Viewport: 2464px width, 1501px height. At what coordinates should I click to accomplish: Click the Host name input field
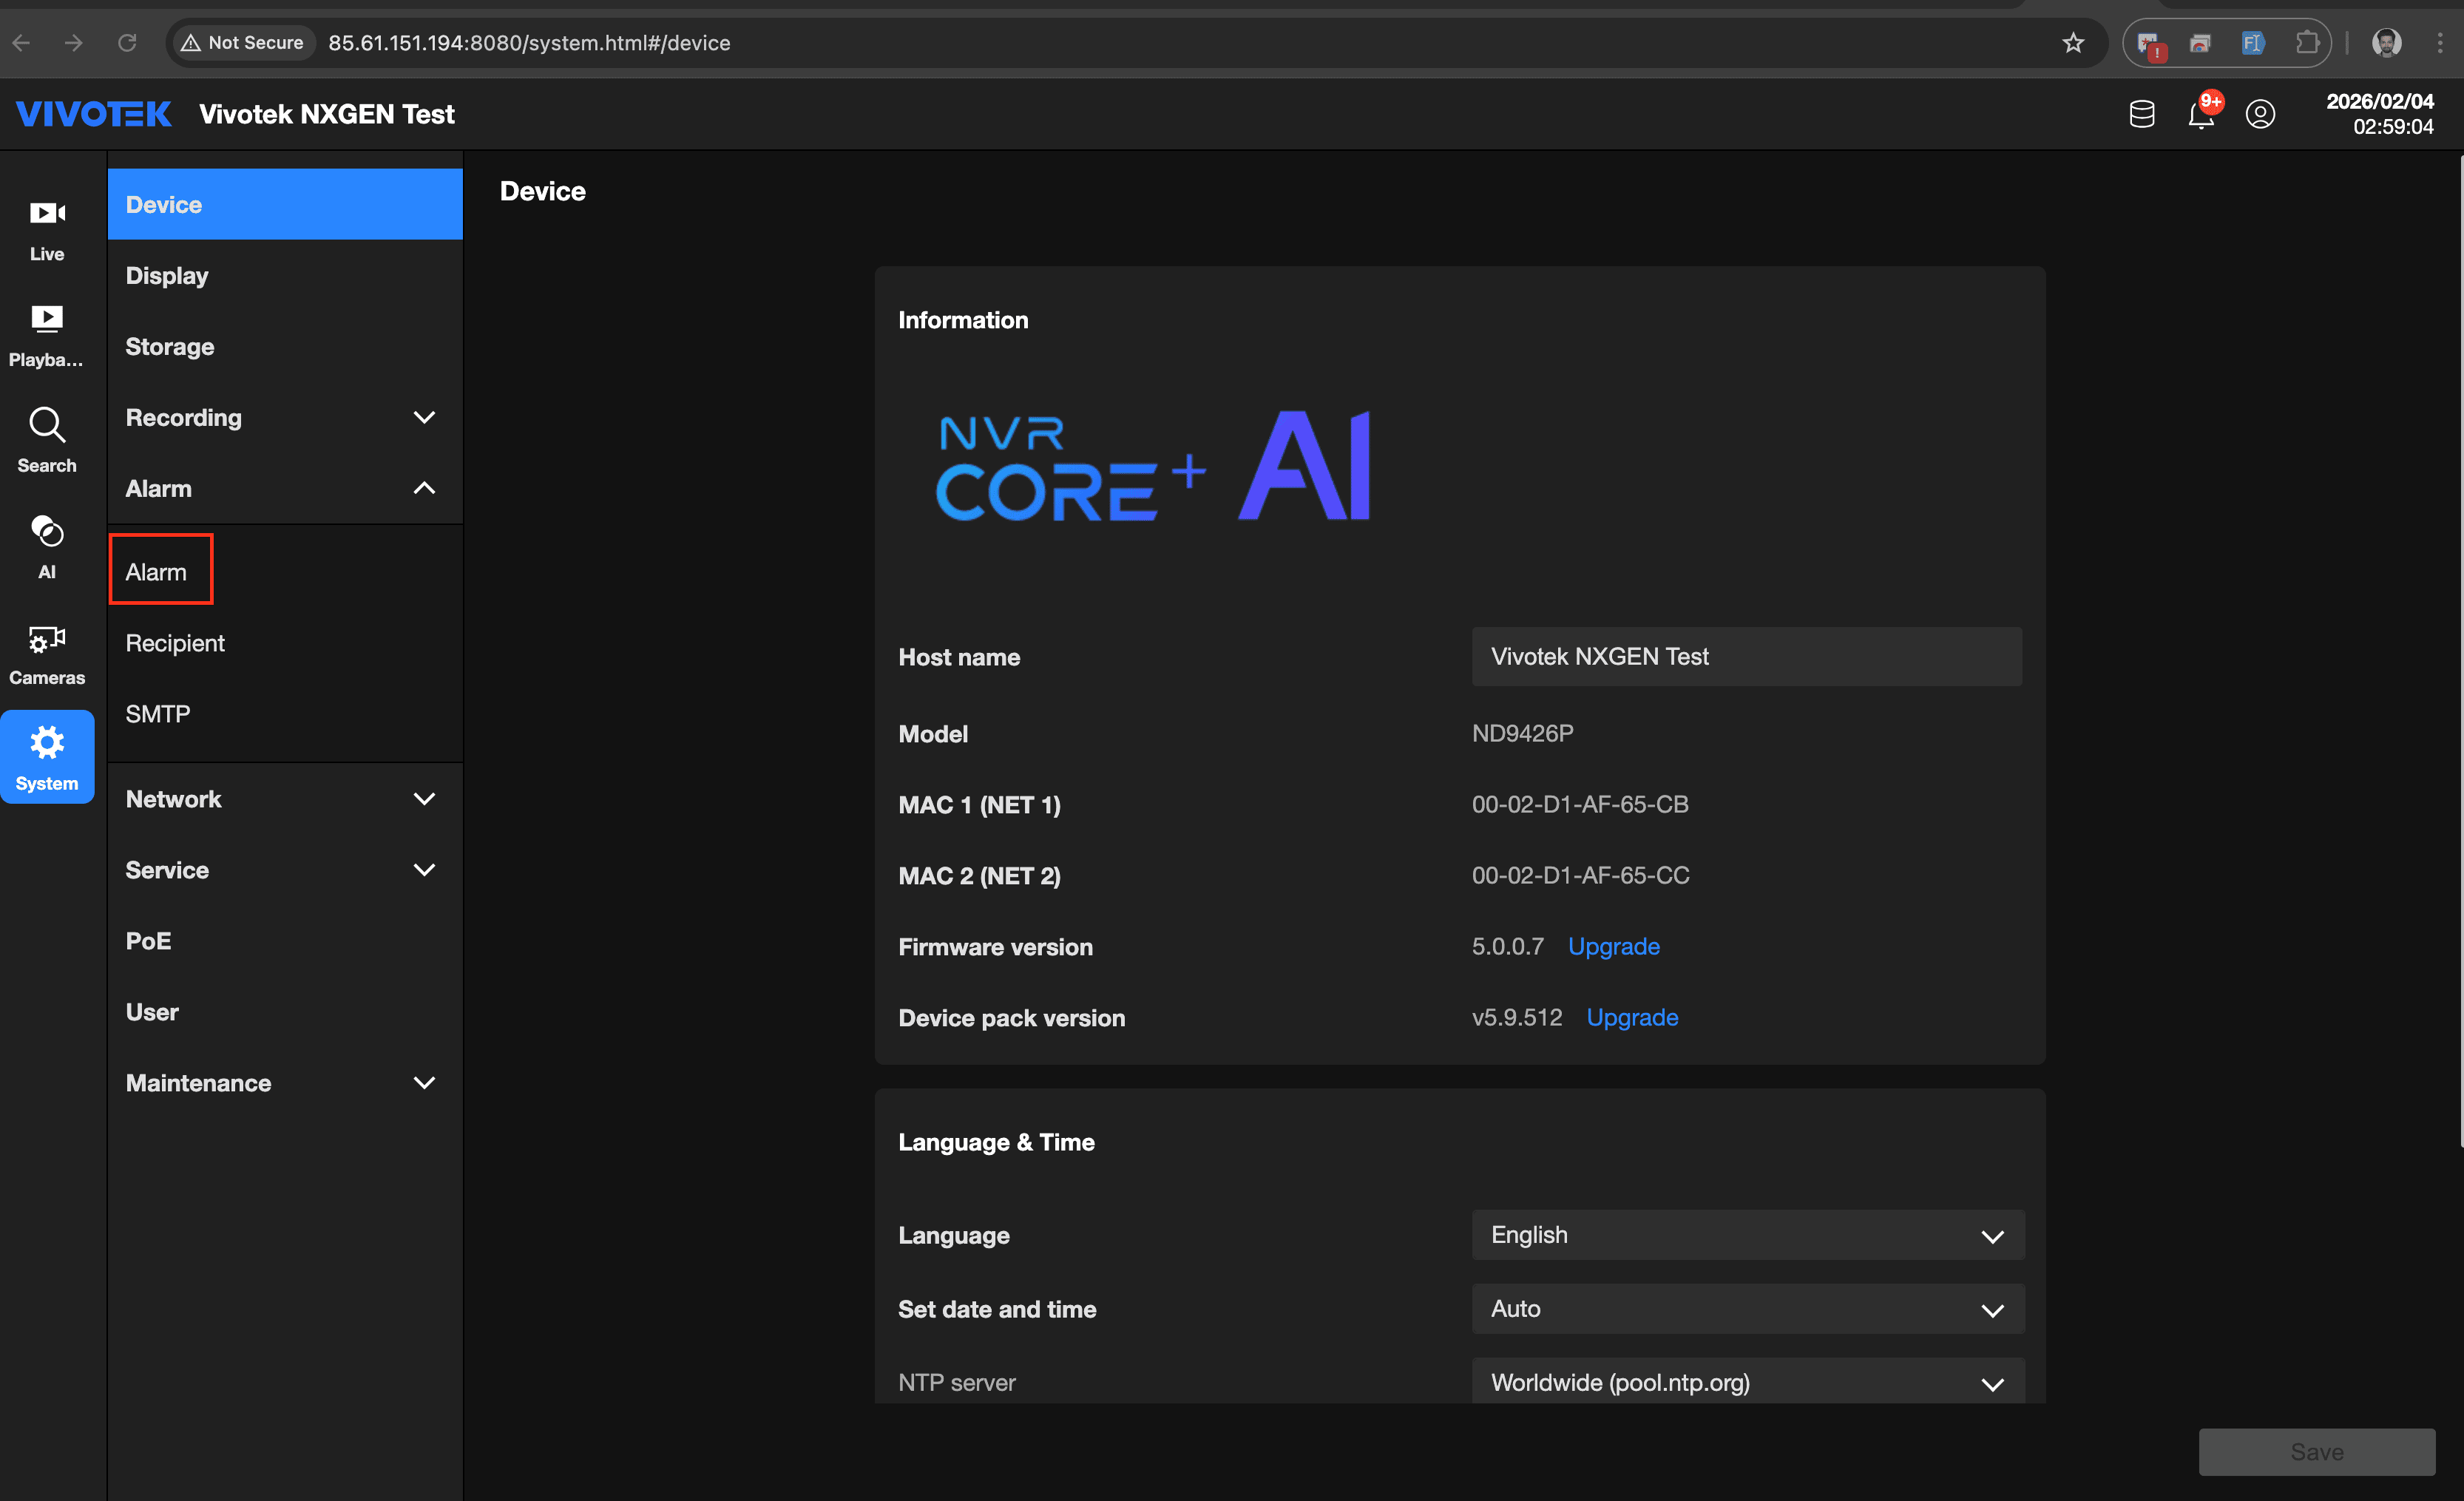click(1746, 656)
